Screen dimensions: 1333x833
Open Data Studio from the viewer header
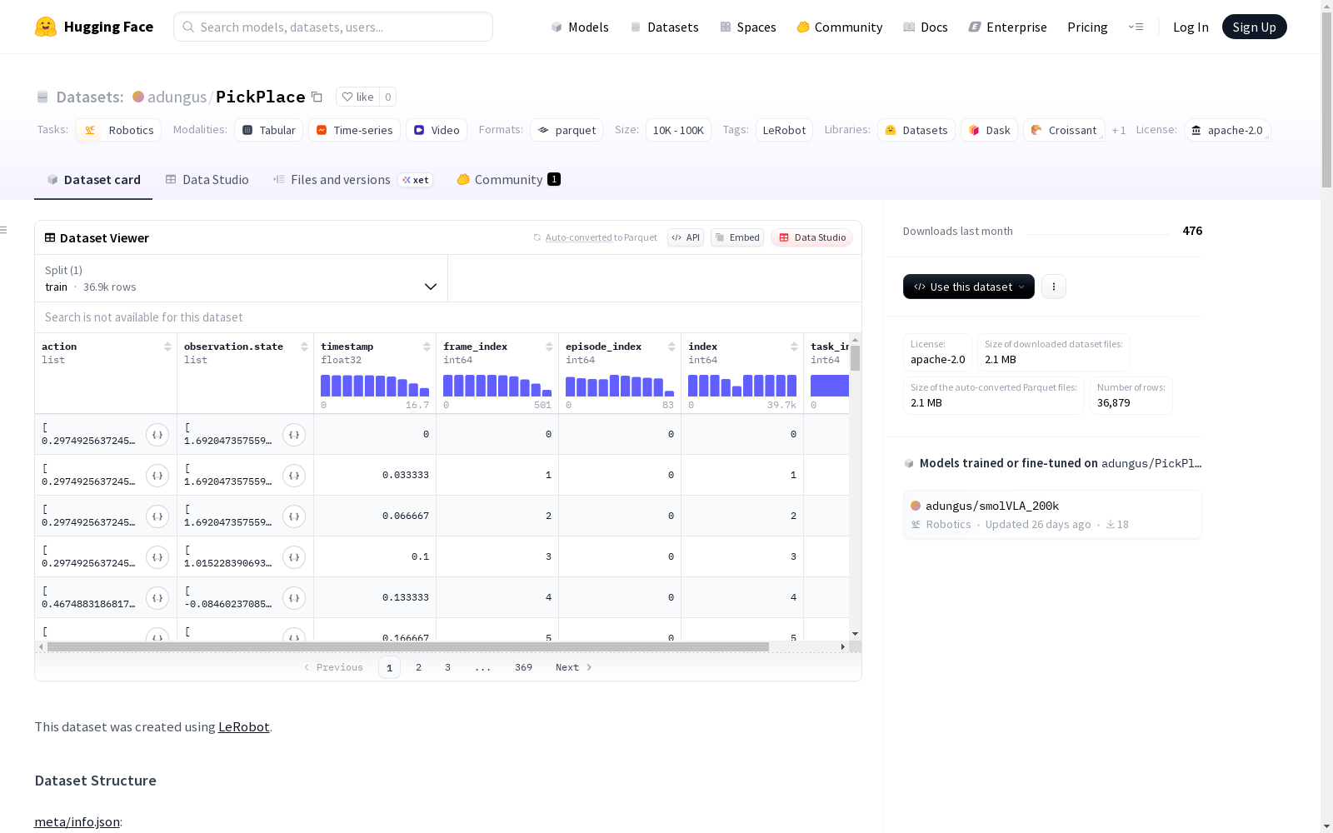812,237
